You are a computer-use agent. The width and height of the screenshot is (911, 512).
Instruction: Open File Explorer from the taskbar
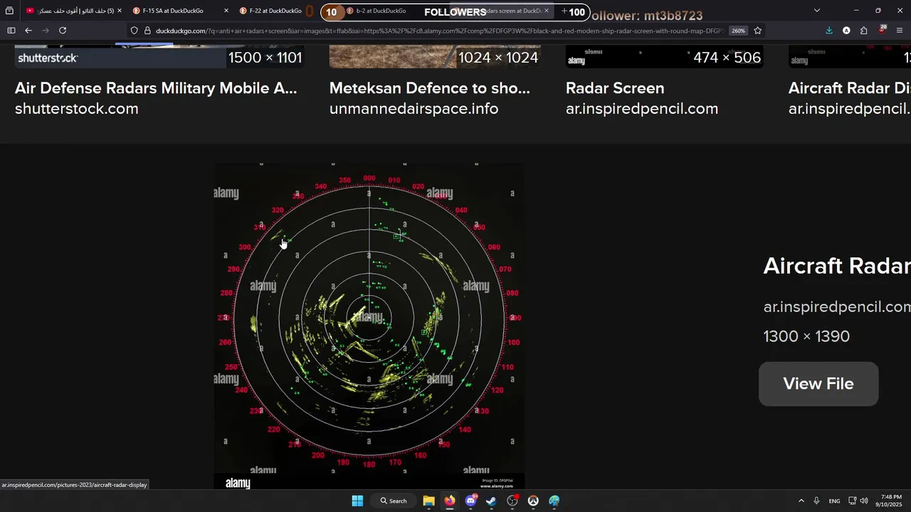point(428,501)
